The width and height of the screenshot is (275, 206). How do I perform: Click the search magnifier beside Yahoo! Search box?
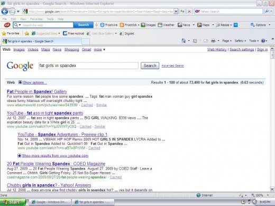[267, 12]
